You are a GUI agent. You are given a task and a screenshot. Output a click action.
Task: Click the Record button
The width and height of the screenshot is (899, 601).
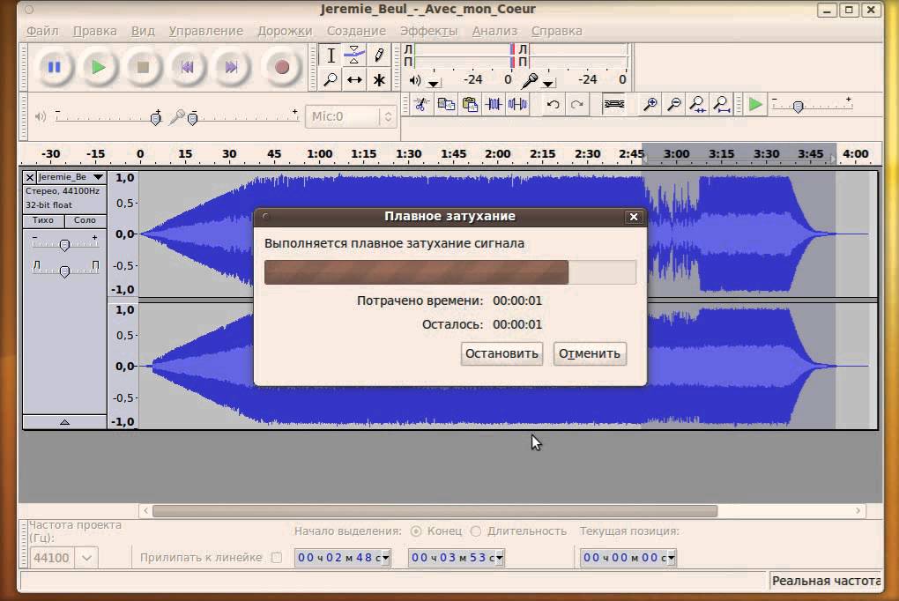281,68
